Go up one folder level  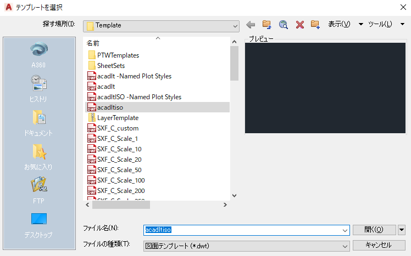(x=267, y=25)
